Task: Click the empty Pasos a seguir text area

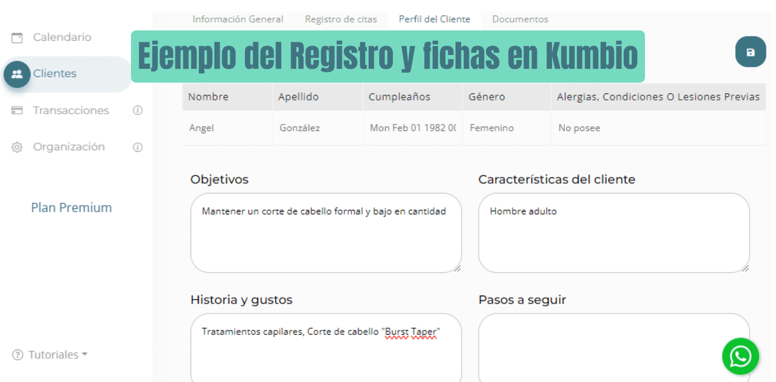Action: coord(614,348)
